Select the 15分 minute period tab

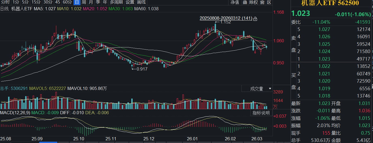pos(36,2)
